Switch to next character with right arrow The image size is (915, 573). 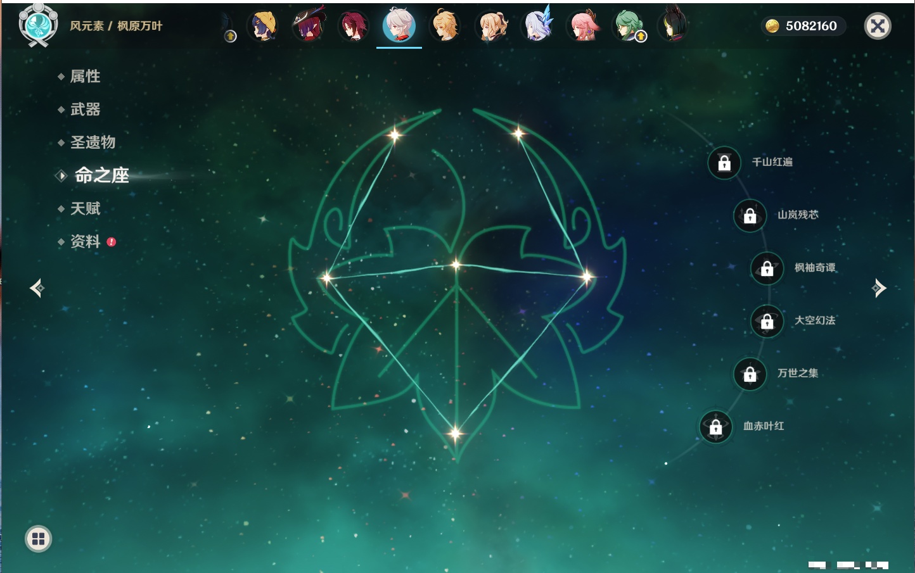click(879, 288)
